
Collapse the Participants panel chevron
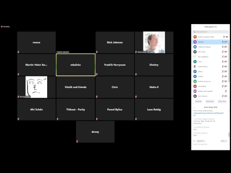(194, 27)
